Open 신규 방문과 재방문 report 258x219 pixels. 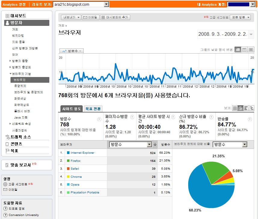pyautogui.click(x=25, y=48)
